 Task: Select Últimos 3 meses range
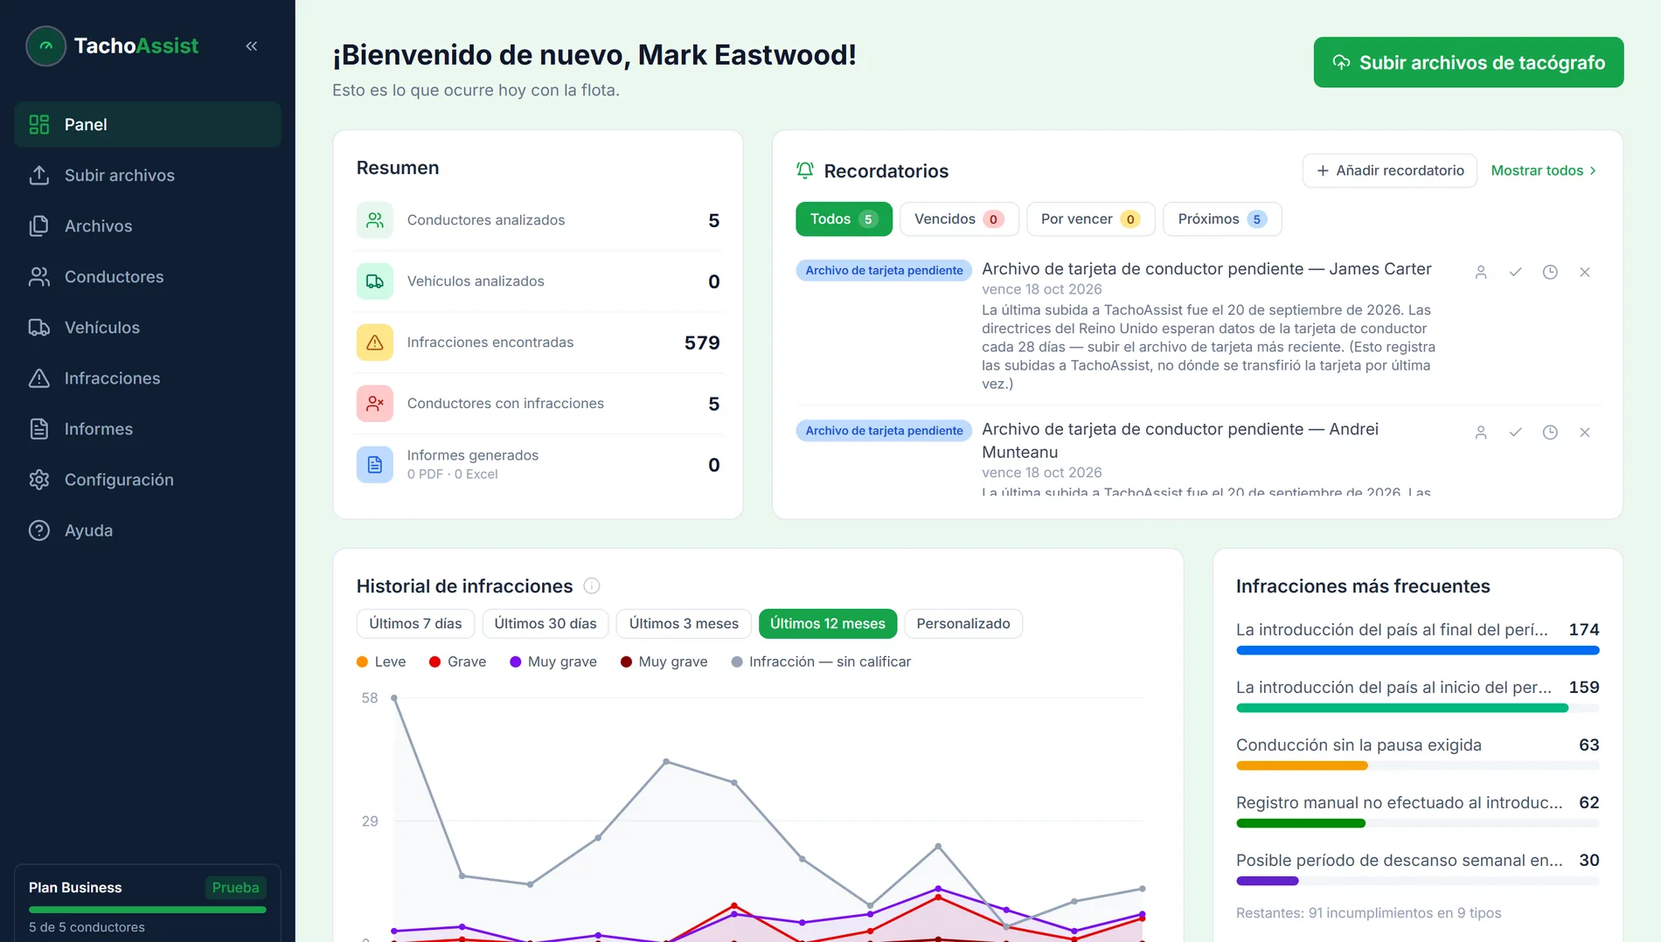684,624
